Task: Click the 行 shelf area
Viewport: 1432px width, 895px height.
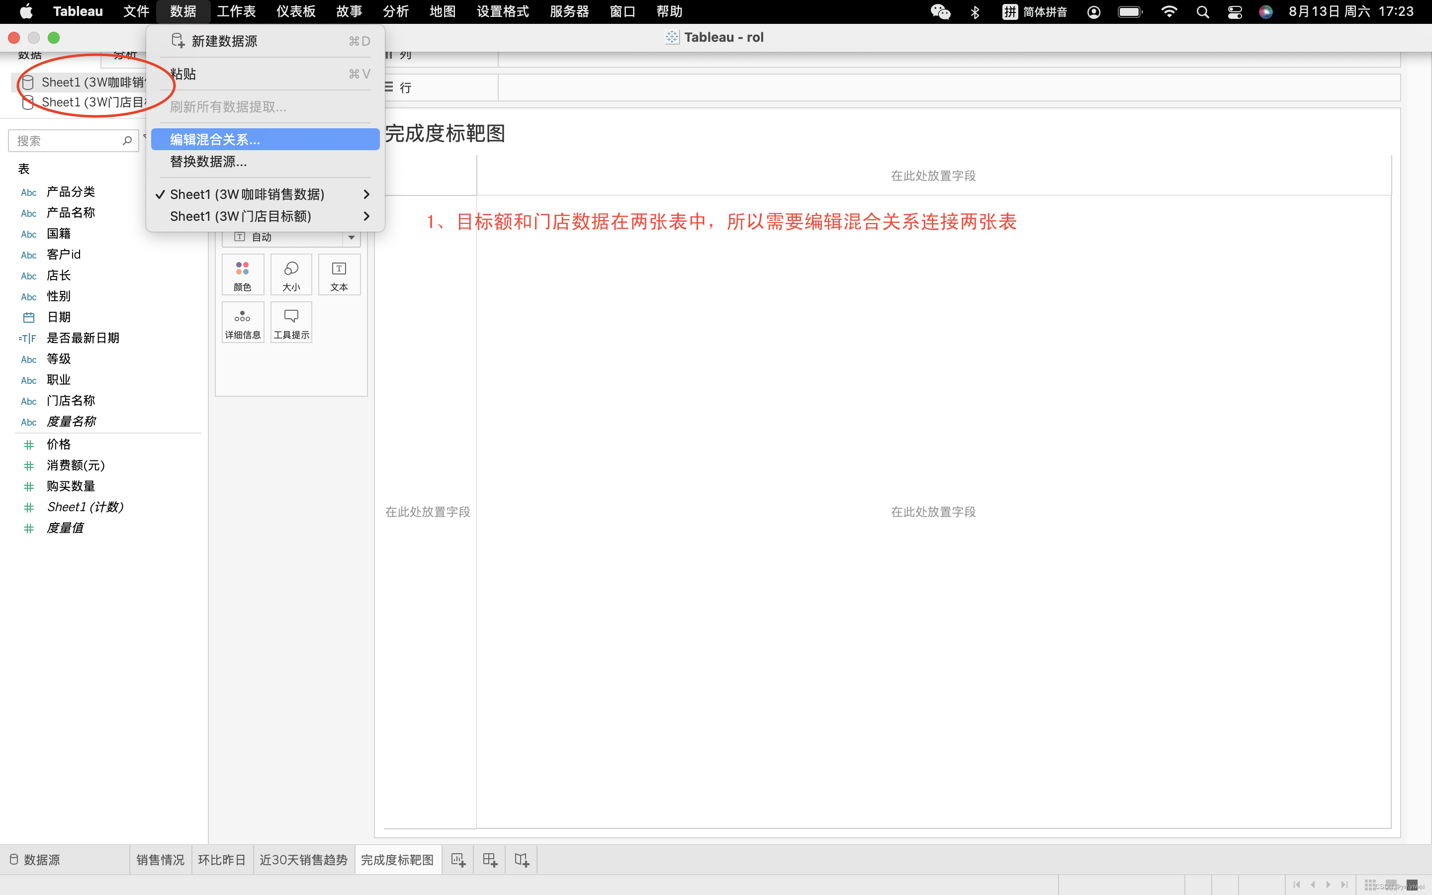Action: point(949,88)
